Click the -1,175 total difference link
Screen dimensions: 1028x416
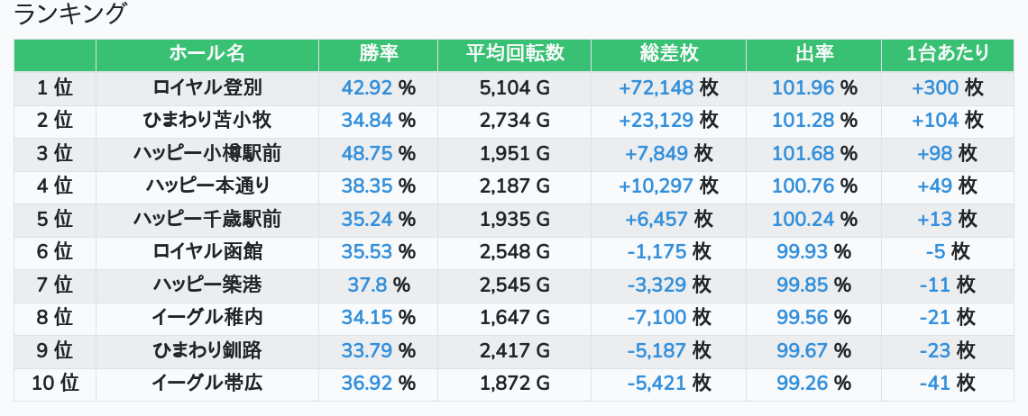point(656,252)
